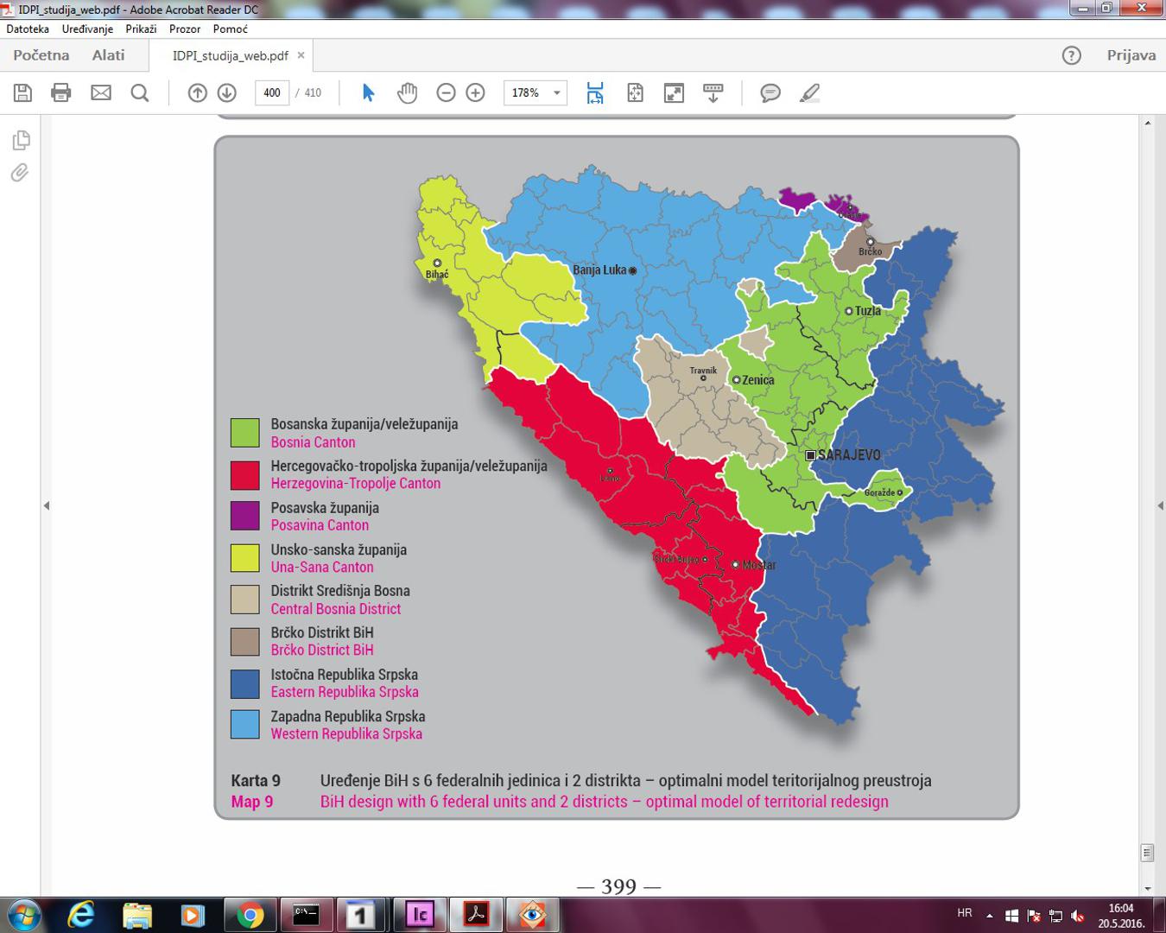
Task: Add a comment sticky note
Action: pyautogui.click(x=770, y=93)
